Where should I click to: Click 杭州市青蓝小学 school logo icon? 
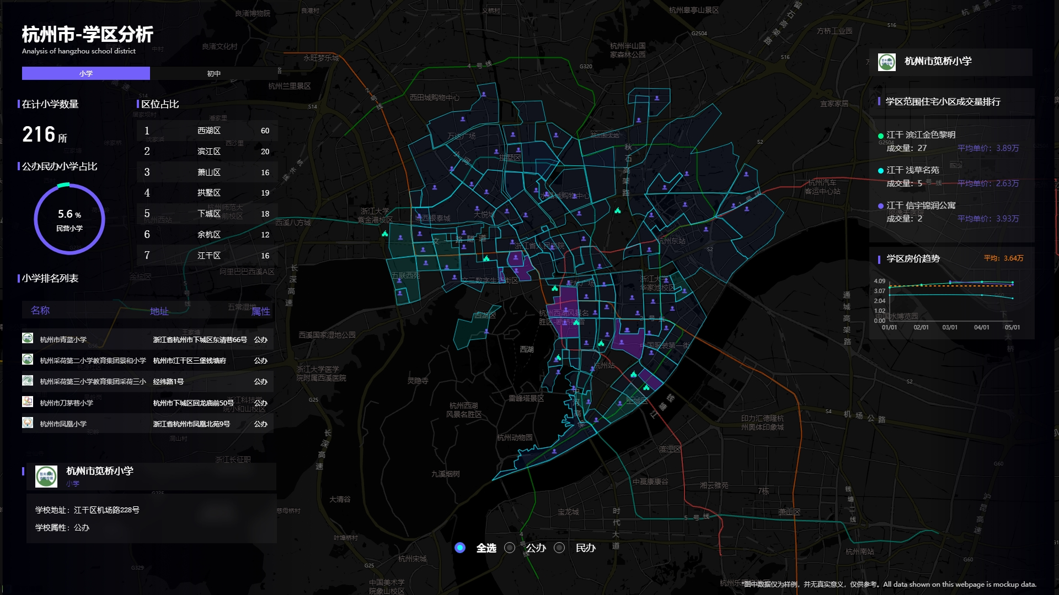point(28,338)
